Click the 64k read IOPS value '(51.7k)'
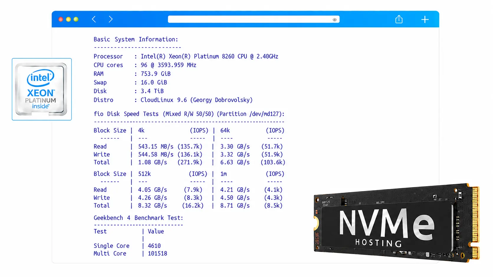493x277 pixels. point(272,147)
